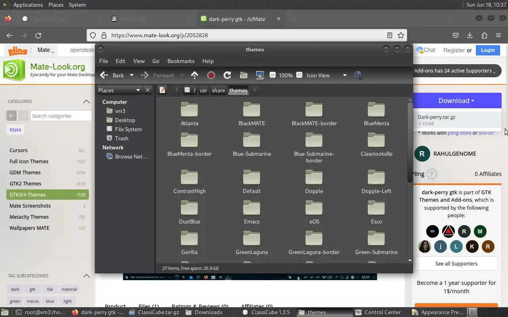Select the GreenLaguna folder
Image resolution: width=508 pixels, height=317 pixels.
(252, 243)
